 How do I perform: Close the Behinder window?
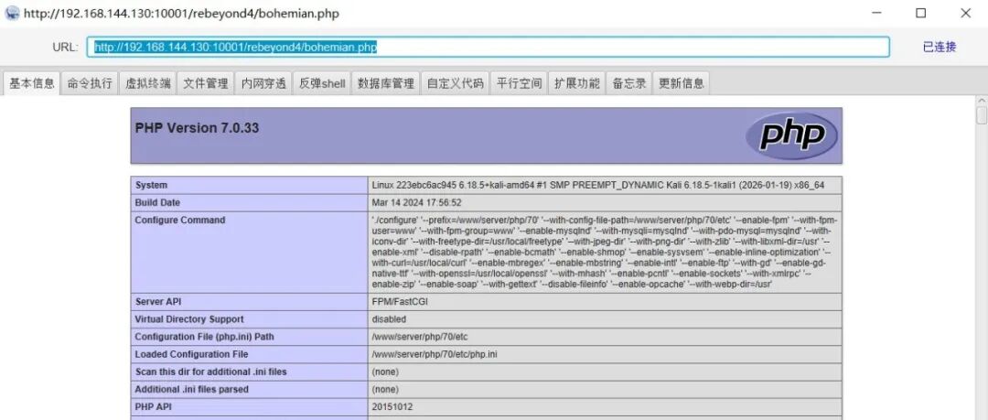point(965,13)
